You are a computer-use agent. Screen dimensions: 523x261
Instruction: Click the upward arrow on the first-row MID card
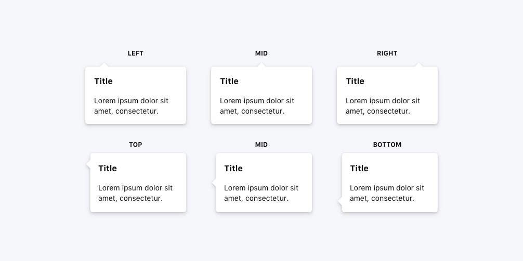[x=261, y=65]
